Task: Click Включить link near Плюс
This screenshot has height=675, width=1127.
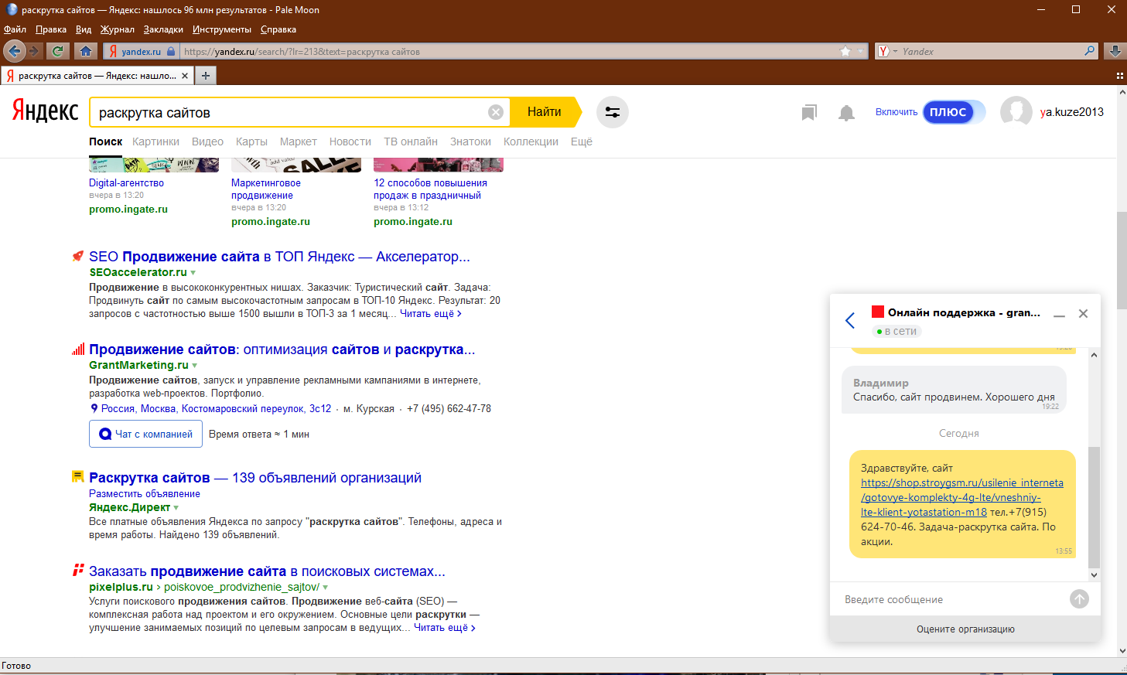Action: pos(896,112)
